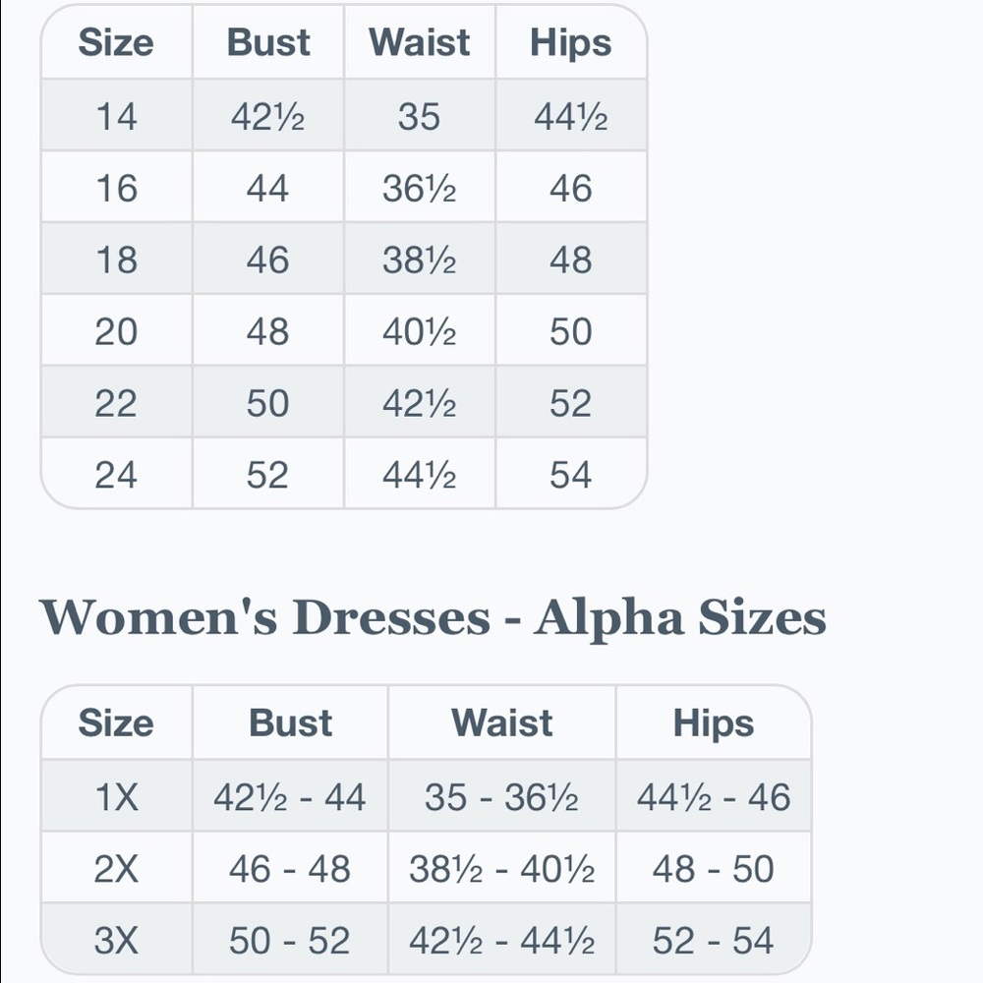
Task: Select the size 22 row cell
Action: point(117,402)
